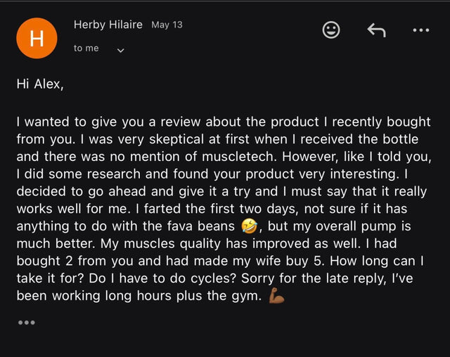Click the reply arrow icon
The height and width of the screenshot is (357, 450).
pyautogui.click(x=377, y=30)
